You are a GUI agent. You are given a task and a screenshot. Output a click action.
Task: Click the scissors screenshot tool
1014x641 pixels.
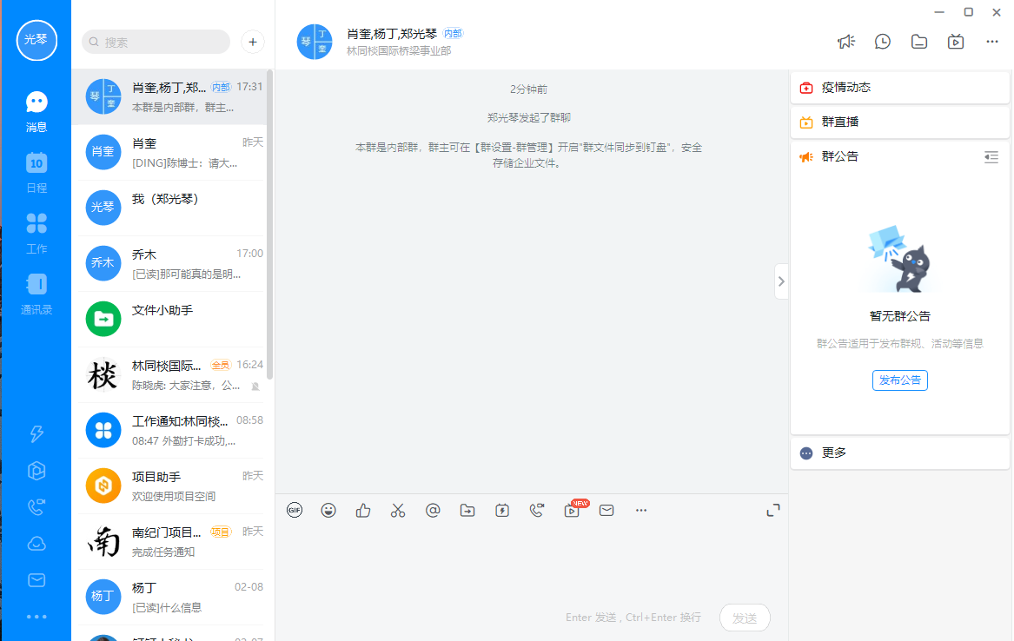tap(398, 511)
